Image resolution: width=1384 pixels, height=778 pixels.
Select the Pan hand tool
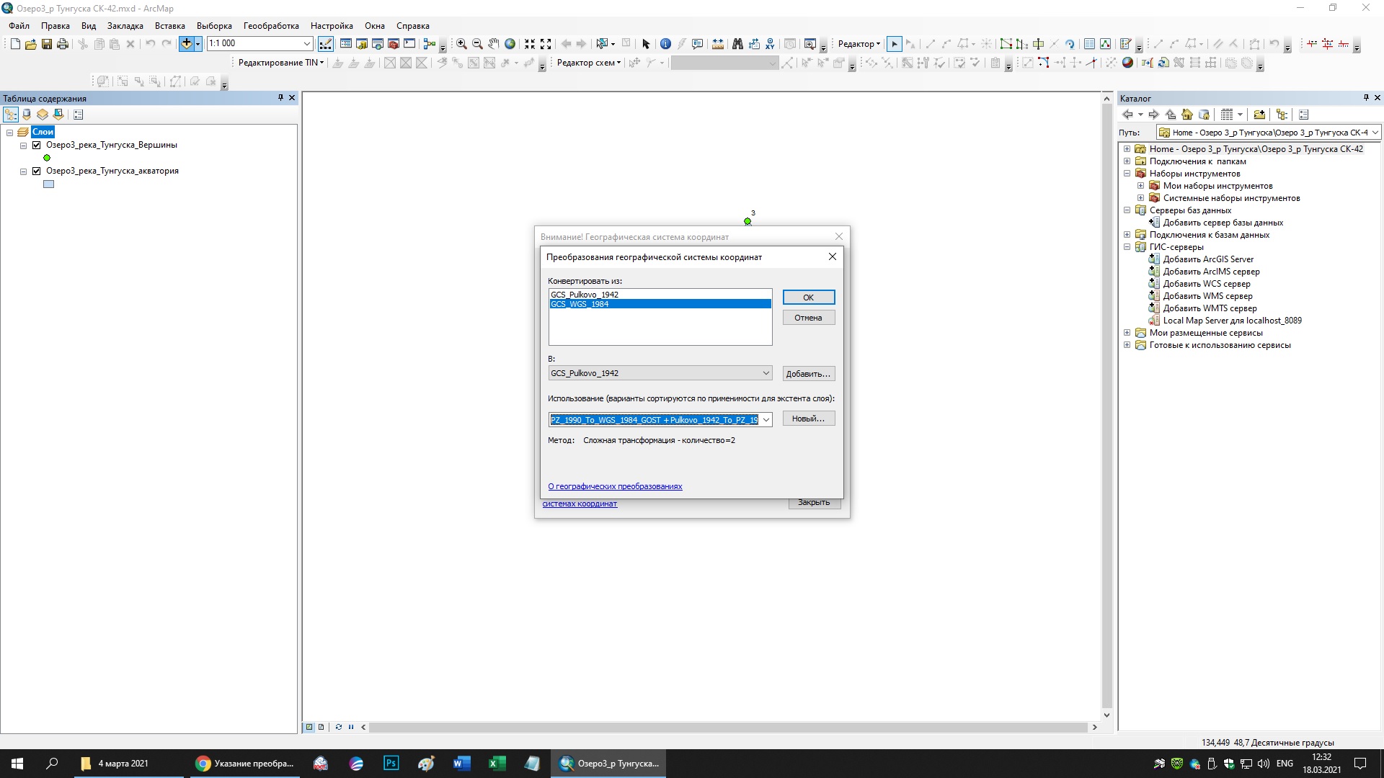click(494, 44)
